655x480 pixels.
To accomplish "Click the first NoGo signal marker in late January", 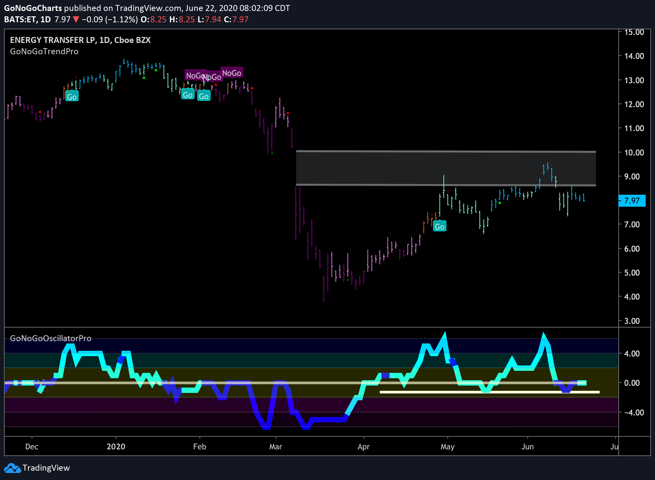I will [x=195, y=76].
